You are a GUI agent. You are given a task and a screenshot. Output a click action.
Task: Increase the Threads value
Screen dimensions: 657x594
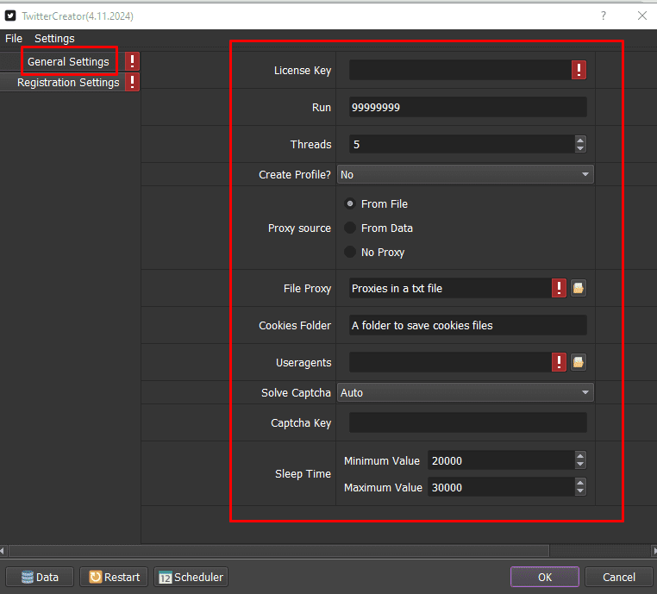(580, 141)
